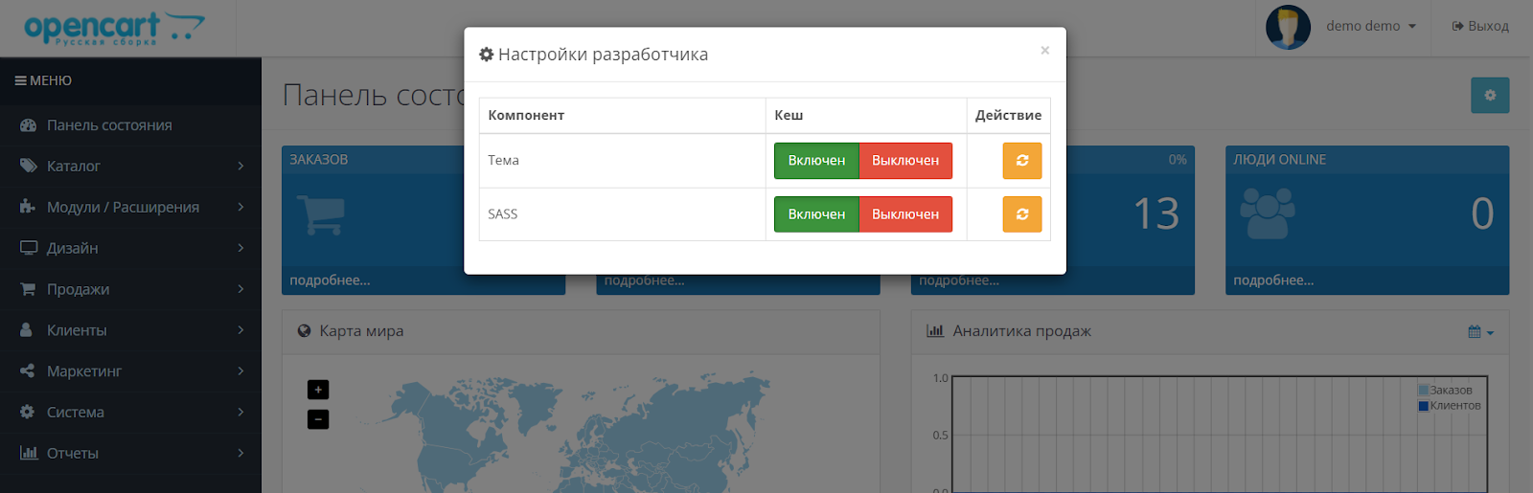Open подробнее link under ЛЮДИ ONLINE
The height and width of the screenshot is (493, 1533).
[x=1273, y=280]
